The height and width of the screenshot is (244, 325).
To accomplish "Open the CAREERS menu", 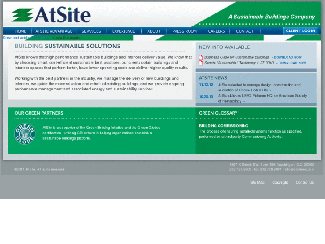I will (x=217, y=31).
